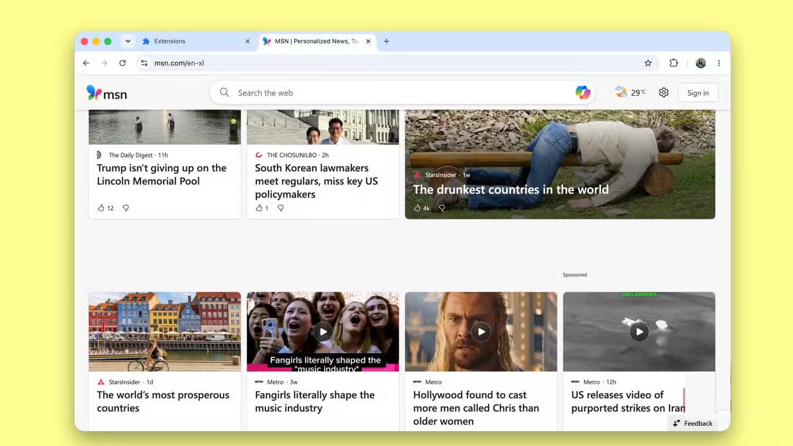Click StarsInsider label on the drunkest countries card
The height and width of the screenshot is (446, 793).
tap(440, 175)
